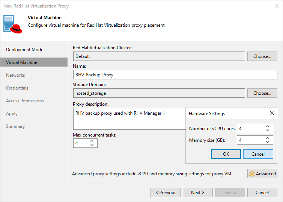Decrease memory size value
The height and width of the screenshot is (202, 283).
pos(267,142)
